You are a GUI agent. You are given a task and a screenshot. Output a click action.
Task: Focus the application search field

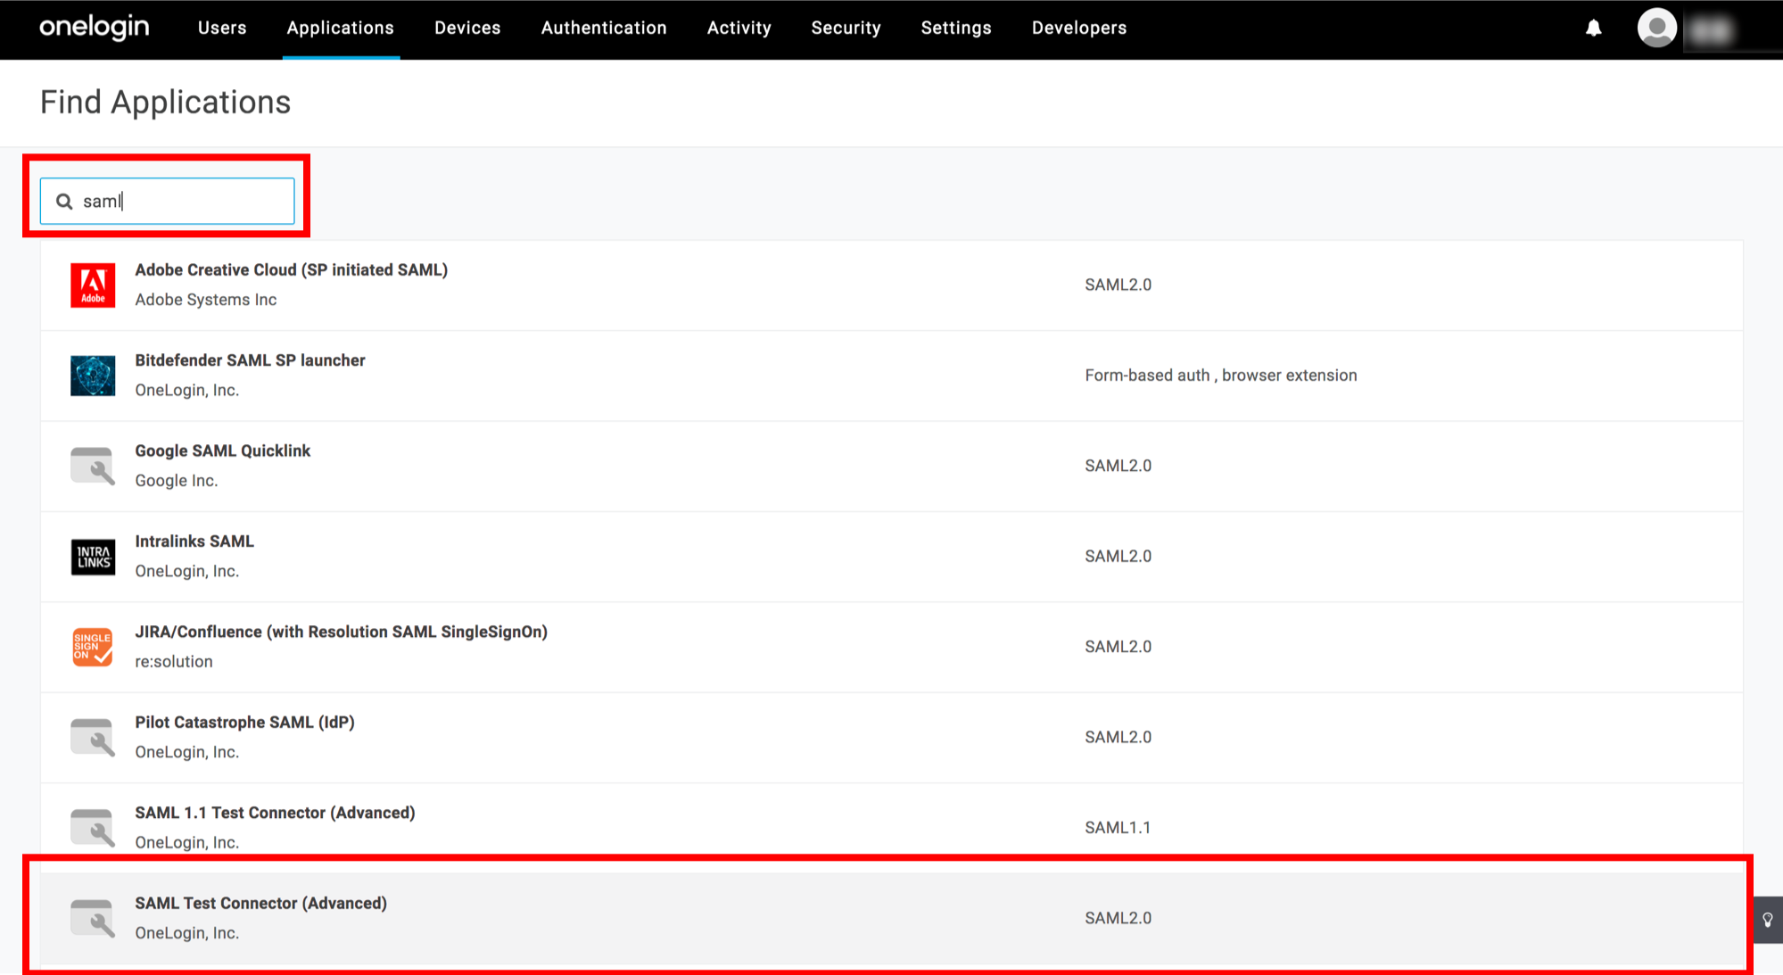(168, 201)
